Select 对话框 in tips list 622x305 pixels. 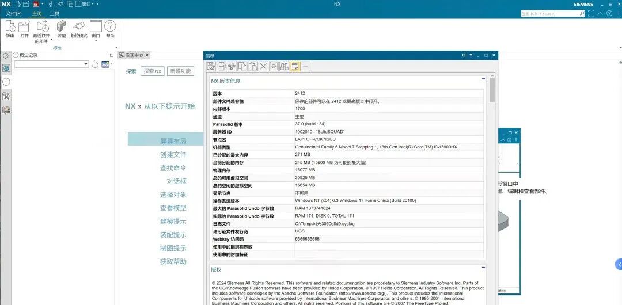pos(177,181)
